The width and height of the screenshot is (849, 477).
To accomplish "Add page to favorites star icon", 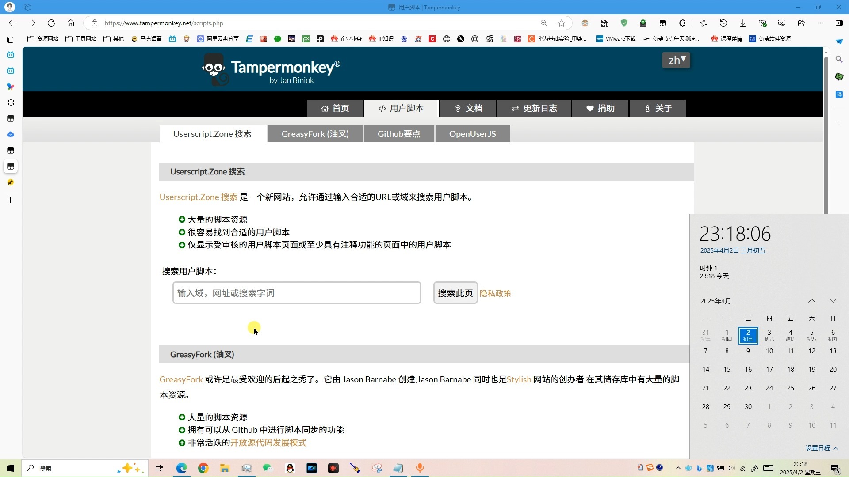I will pyautogui.click(x=562, y=23).
